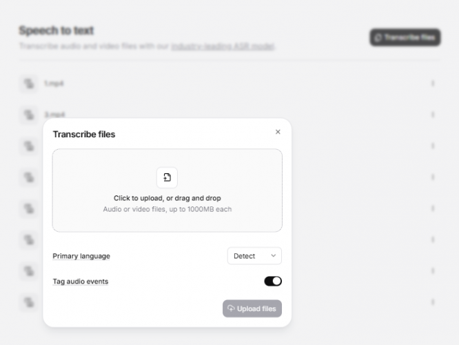Open the three-dot menu of the last file row

[433, 302]
